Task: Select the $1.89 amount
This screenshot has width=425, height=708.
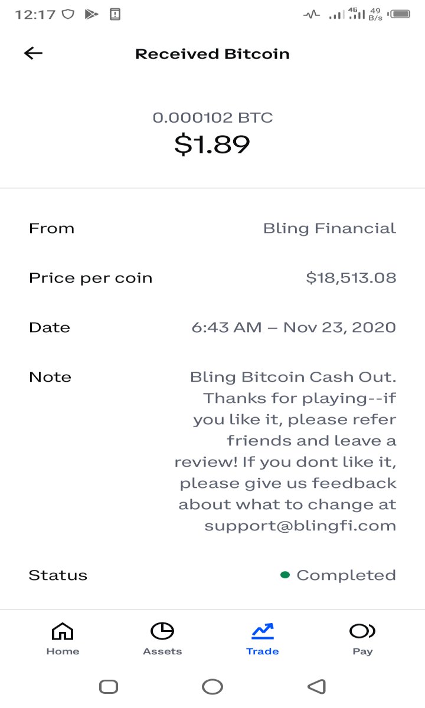Action: coord(212,144)
